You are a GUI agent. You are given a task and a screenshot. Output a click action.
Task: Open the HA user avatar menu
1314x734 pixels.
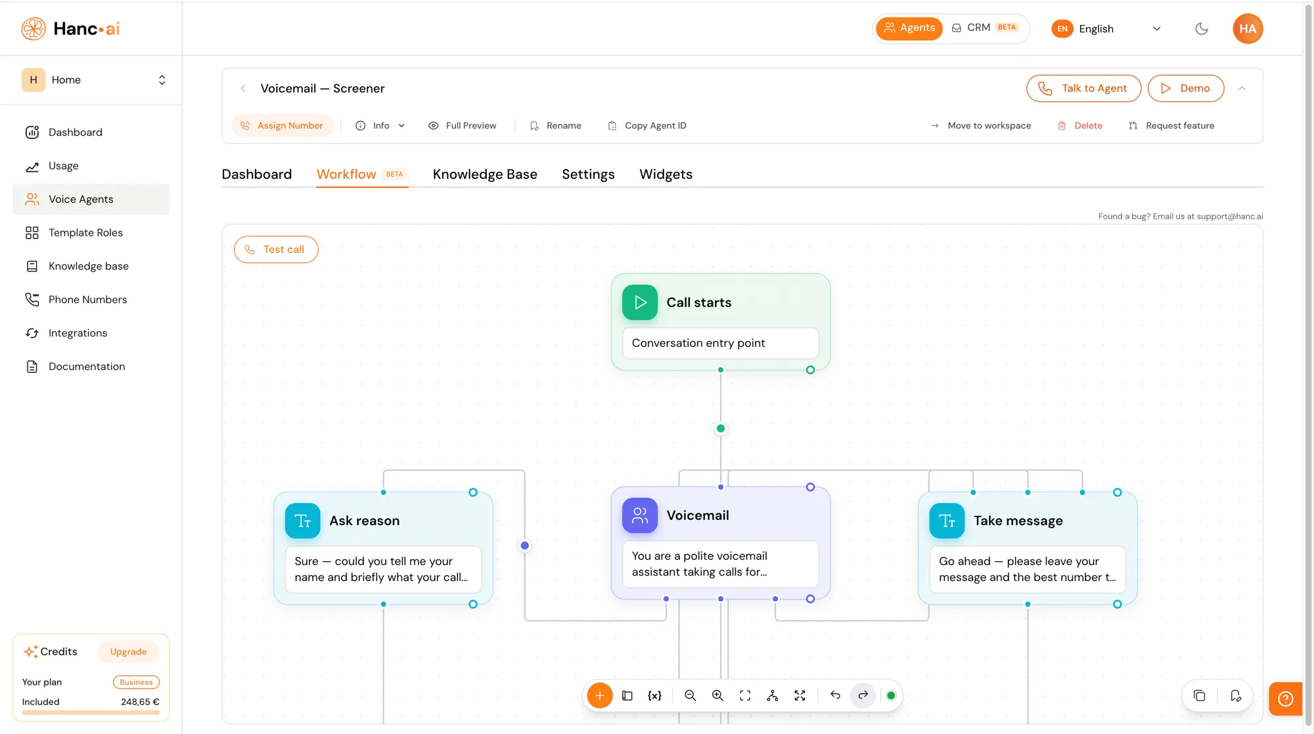1248,28
